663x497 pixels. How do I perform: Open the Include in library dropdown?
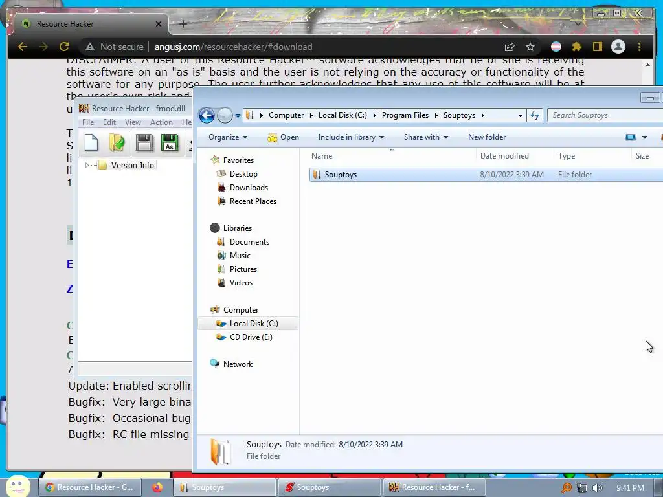click(x=351, y=137)
